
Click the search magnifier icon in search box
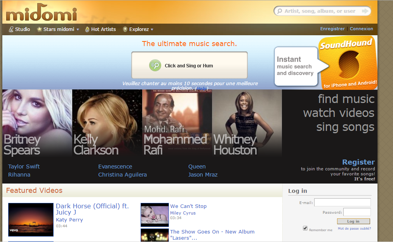click(x=280, y=11)
